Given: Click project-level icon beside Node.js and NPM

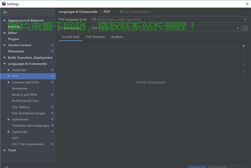Looking at the screenshot, I should [52, 94].
